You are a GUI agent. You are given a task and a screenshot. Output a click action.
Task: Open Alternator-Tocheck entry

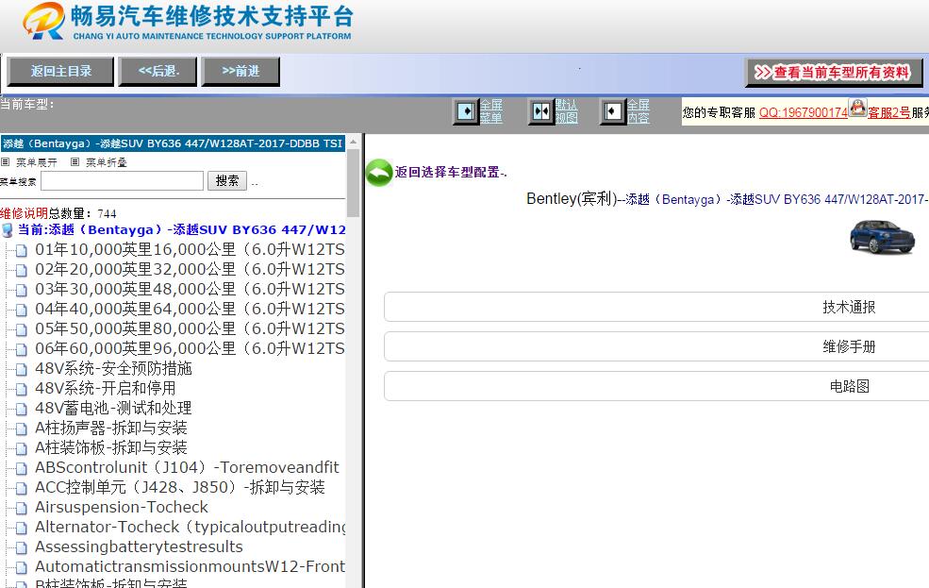(190, 527)
